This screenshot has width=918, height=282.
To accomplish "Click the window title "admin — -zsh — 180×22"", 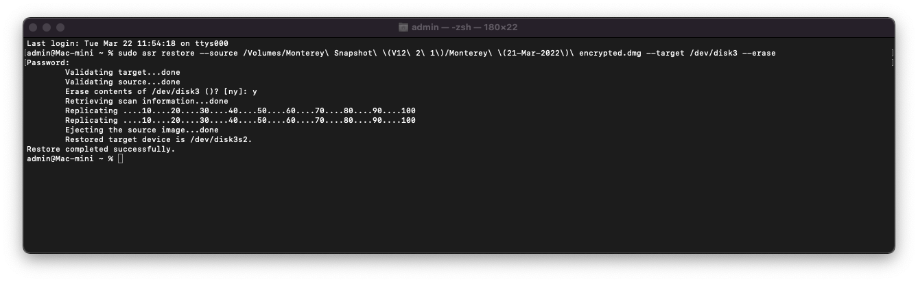I will coord(464,27).
